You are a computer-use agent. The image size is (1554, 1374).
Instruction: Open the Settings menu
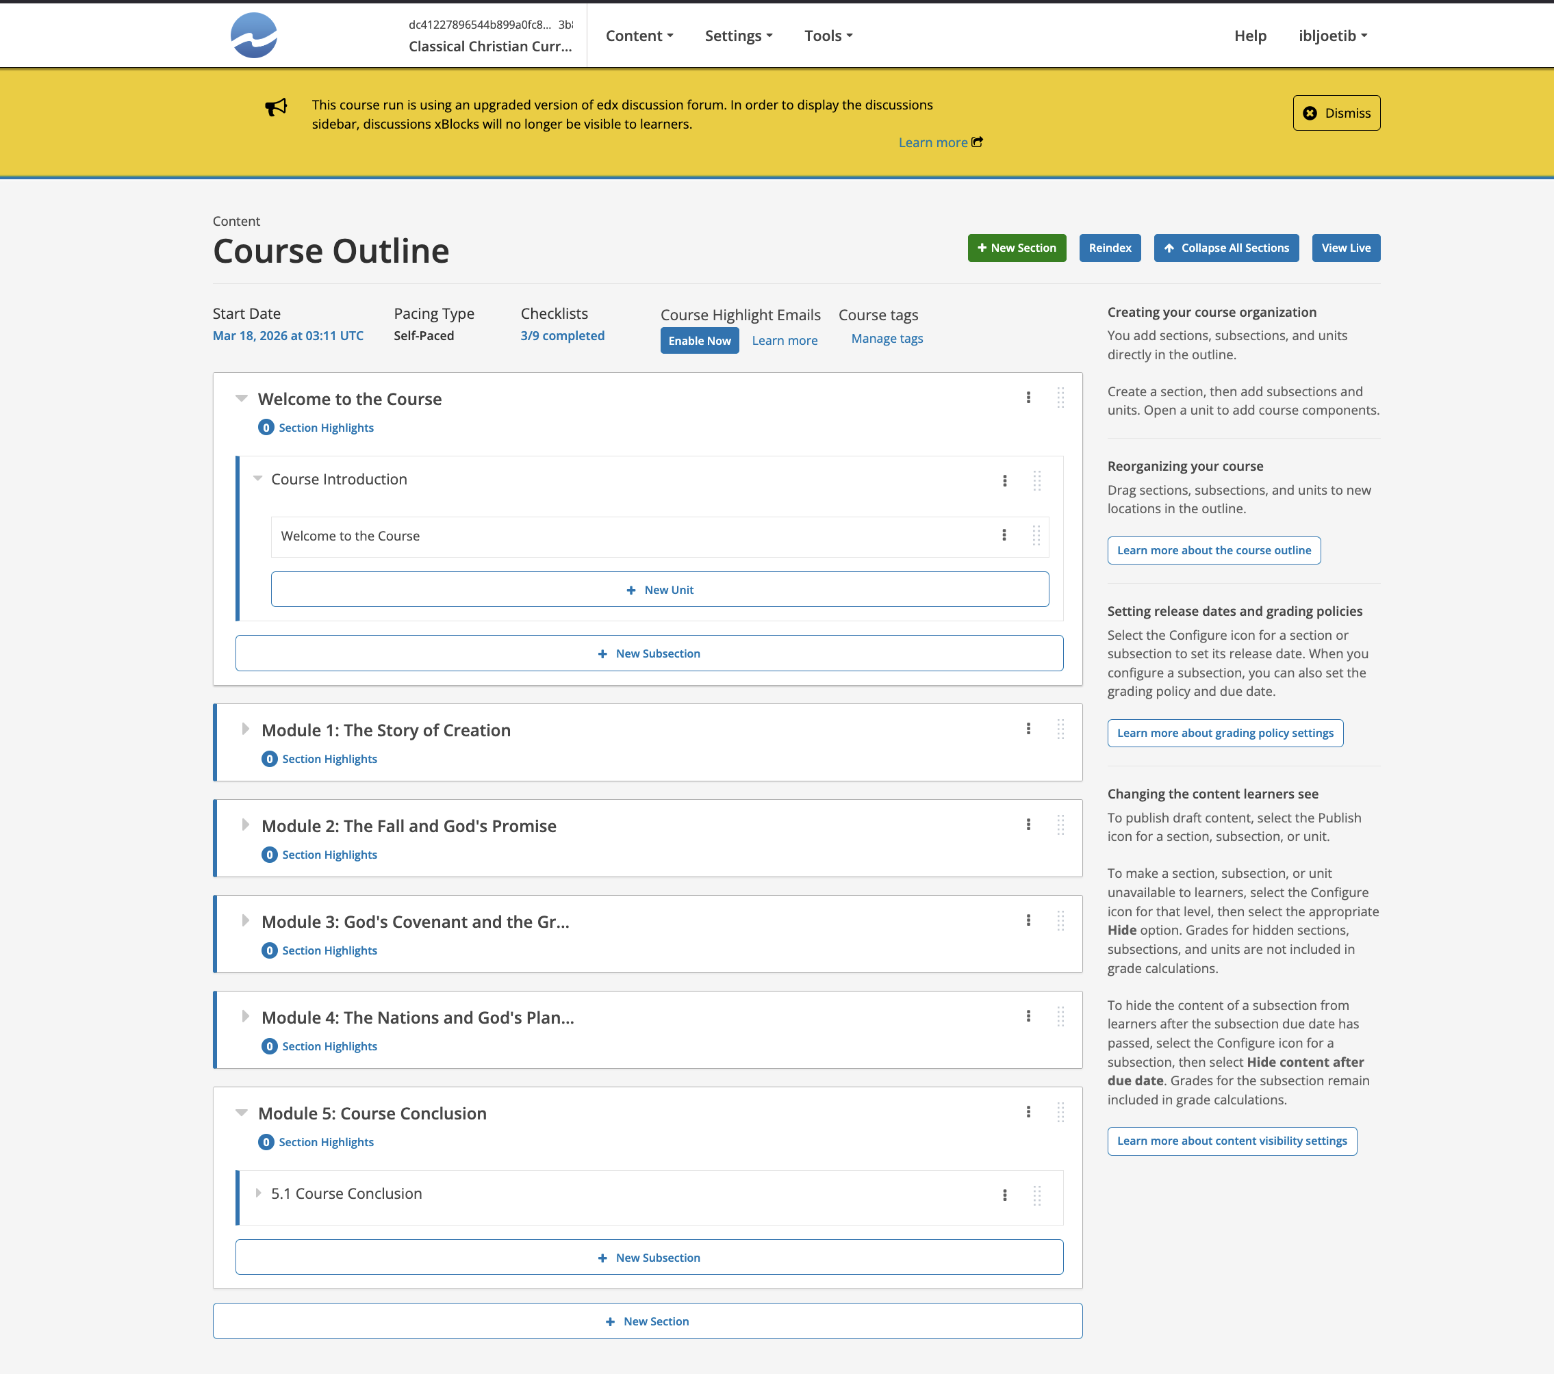click(738, 36)
